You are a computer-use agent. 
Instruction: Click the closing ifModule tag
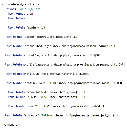[10, 125]
